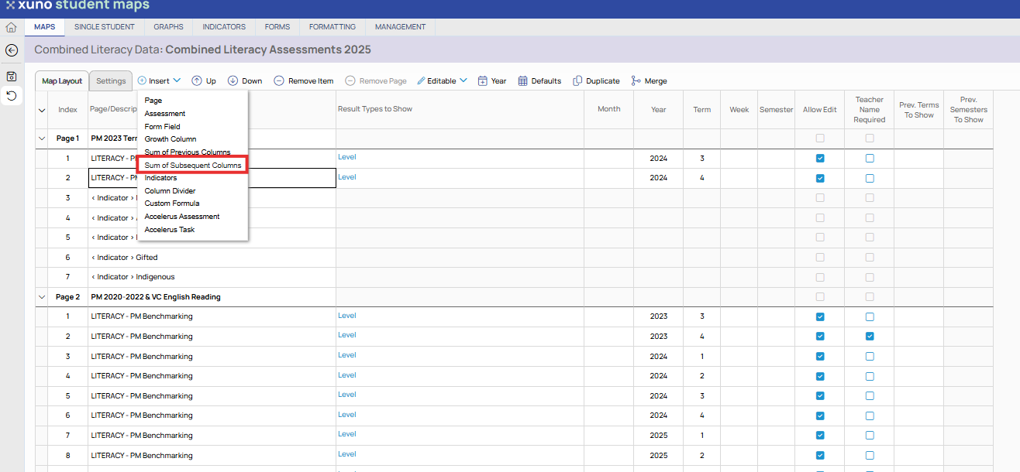Toggle Allow Edit for Page 1 2024 Term 4
The image size is (1020, 472).
point(820,178)
